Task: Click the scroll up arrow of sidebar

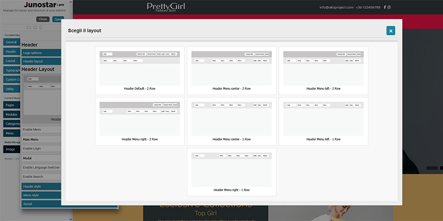Action: point(70,2)
